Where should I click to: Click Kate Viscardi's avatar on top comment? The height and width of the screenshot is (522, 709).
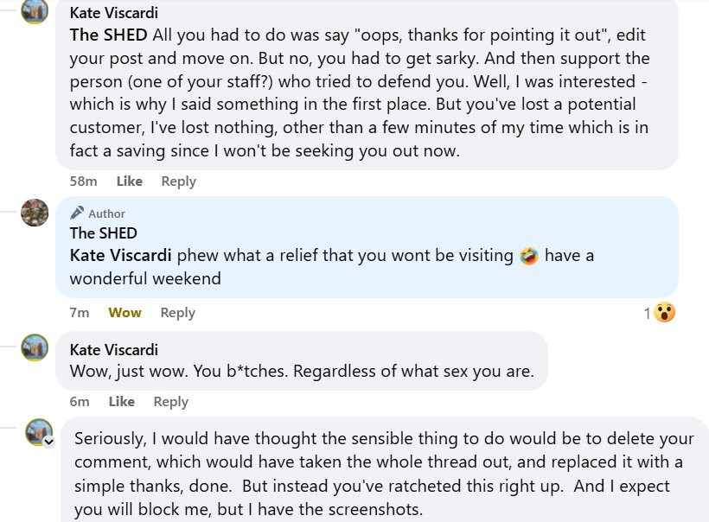click(35, 10)
